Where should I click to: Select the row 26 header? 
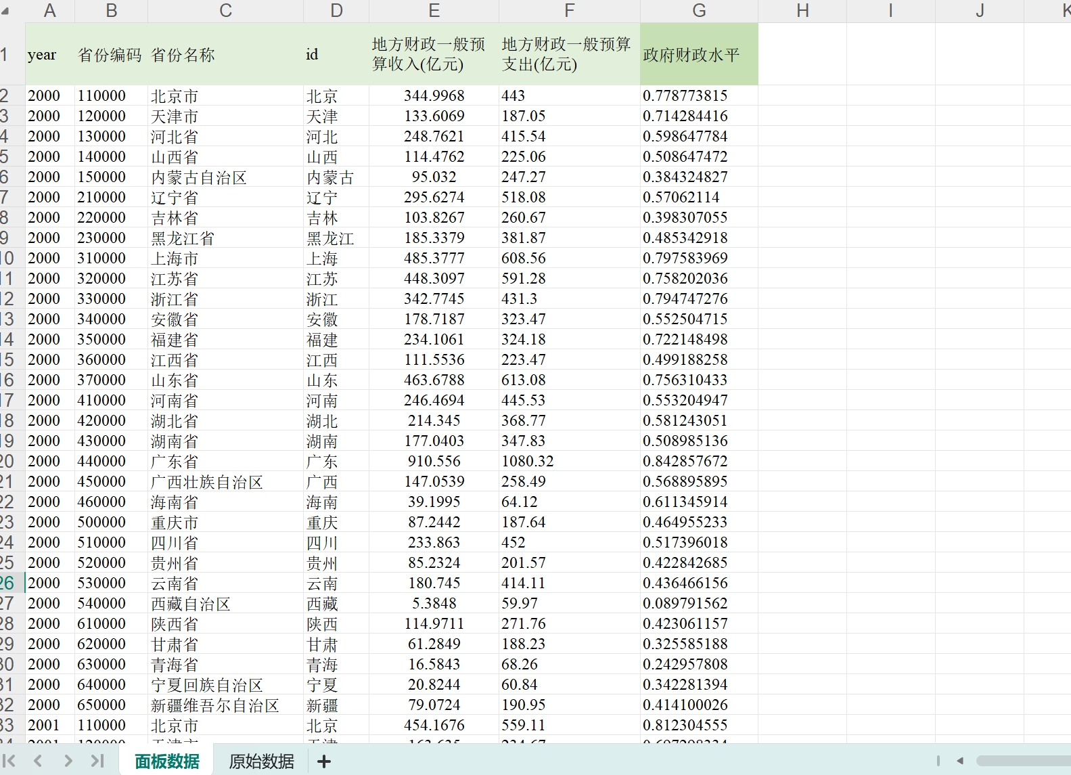[8, 583]
